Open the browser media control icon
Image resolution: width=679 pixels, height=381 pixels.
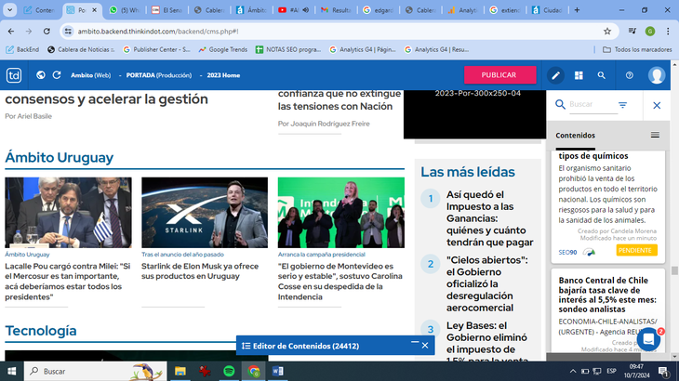pyautogui.click(x=632, y=32)
